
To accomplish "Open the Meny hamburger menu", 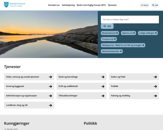I will tap(145, 5).
